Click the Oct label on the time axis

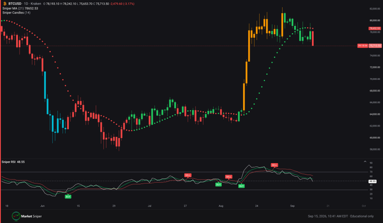tap(363, 206)
